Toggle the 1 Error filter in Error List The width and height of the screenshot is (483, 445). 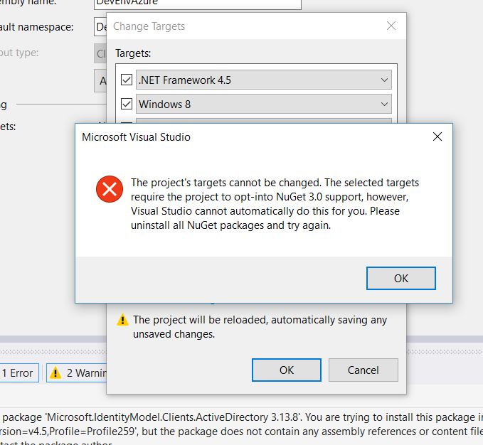(19, 373)
